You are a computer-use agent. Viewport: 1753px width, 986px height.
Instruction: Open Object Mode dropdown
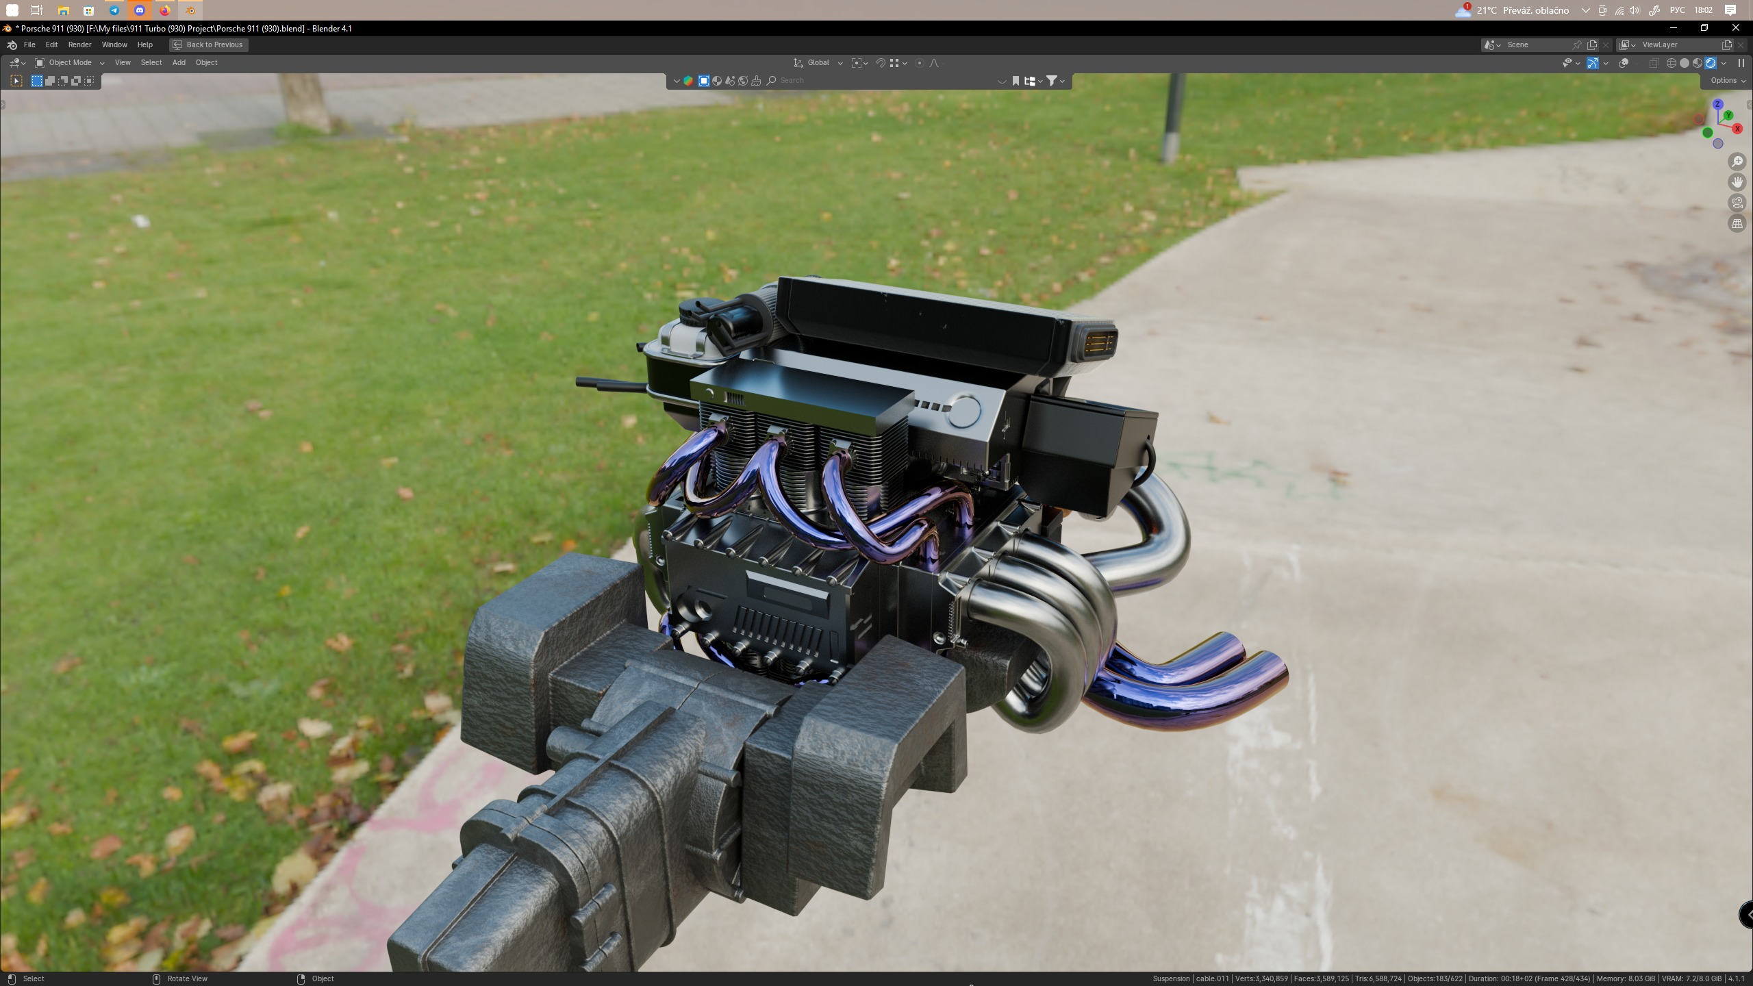(70, 63)
